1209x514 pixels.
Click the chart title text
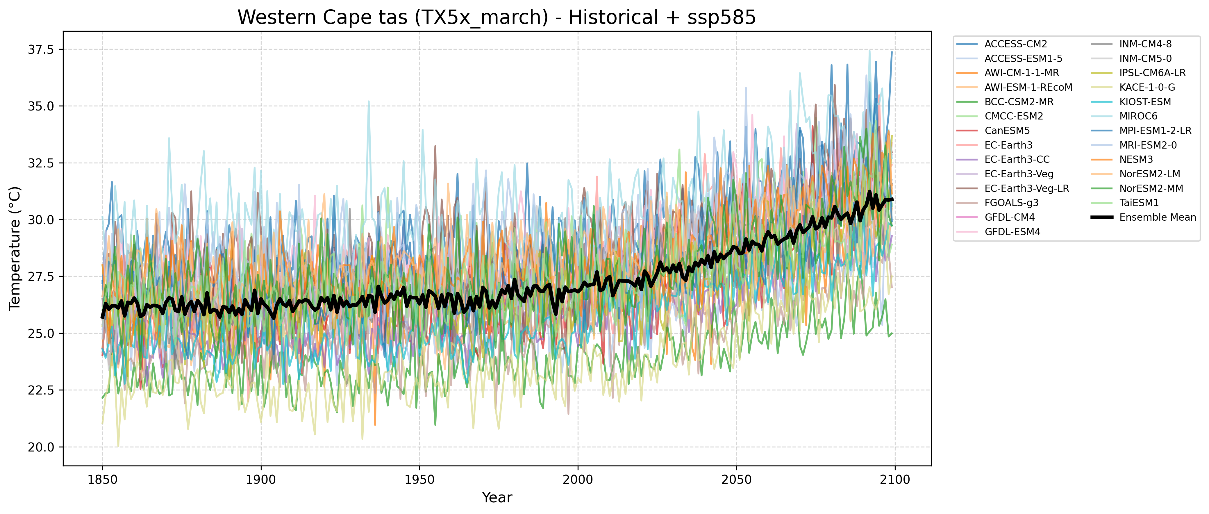497,17
